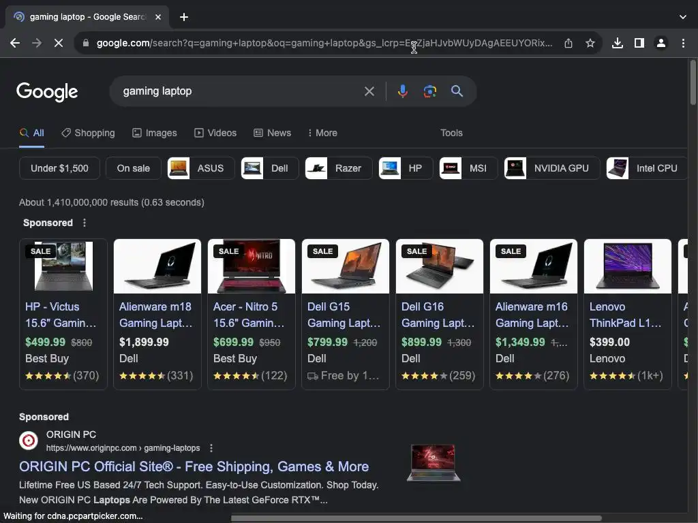The height and width of the screenshot is (523, 698).
Task: Open sponsored products info three-dot menu
Action: point(85,223)
